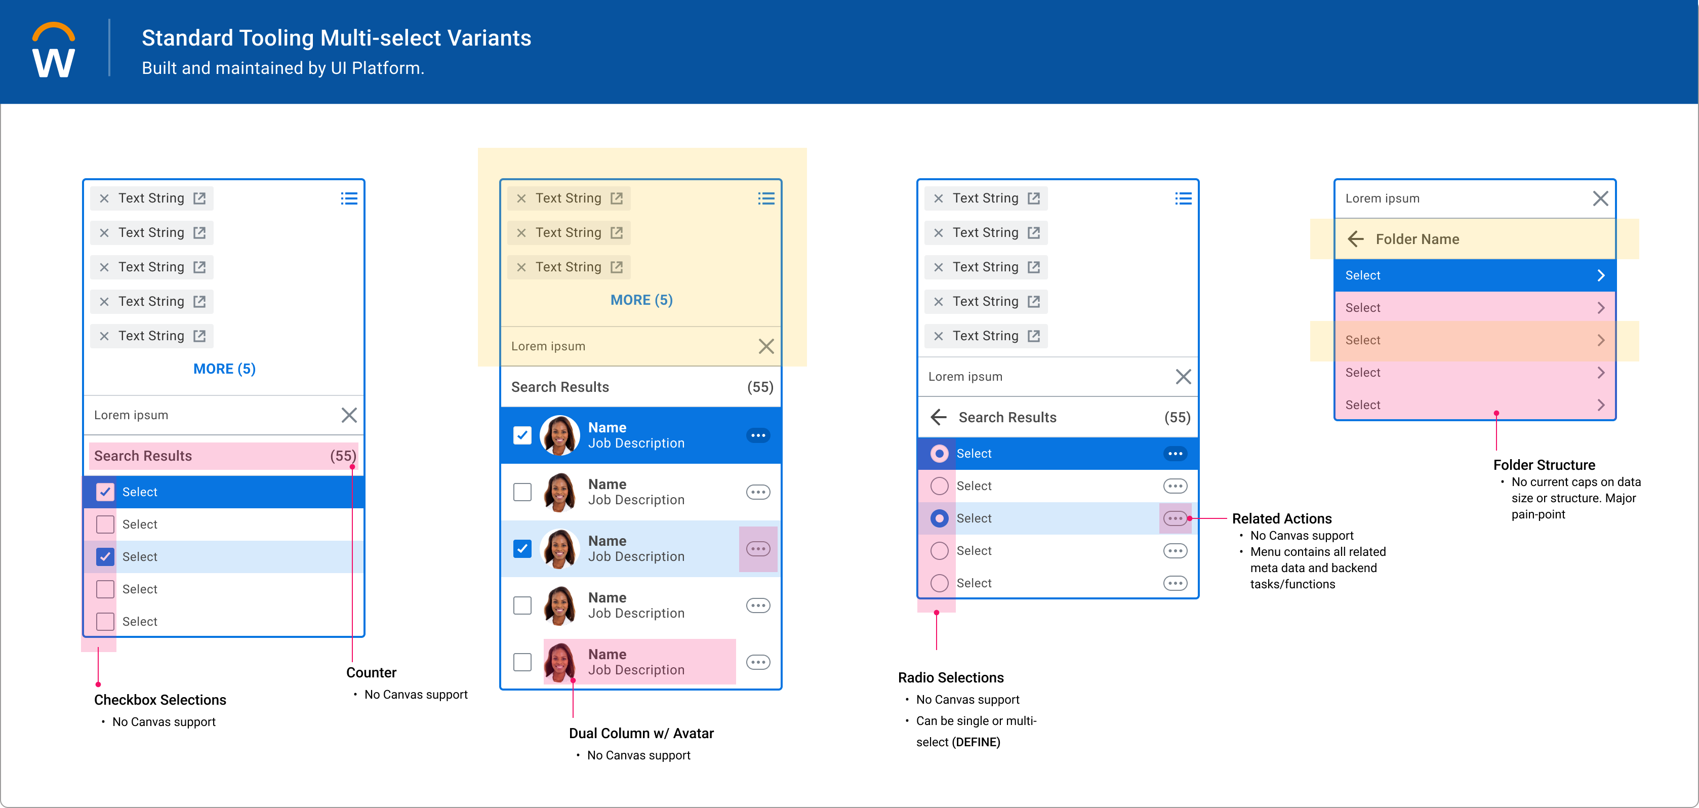Open the related actions menu on the selected Name row
1699x808 pixels.
coord(758,435)
